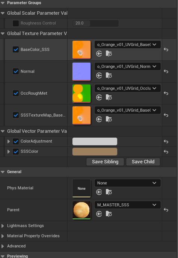Reset OccRoughMet texture to default
178x258 pixels.
click(166, 93)
